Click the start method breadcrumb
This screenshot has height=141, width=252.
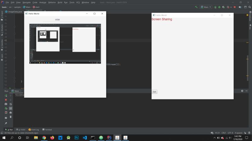tap(36, 7)
